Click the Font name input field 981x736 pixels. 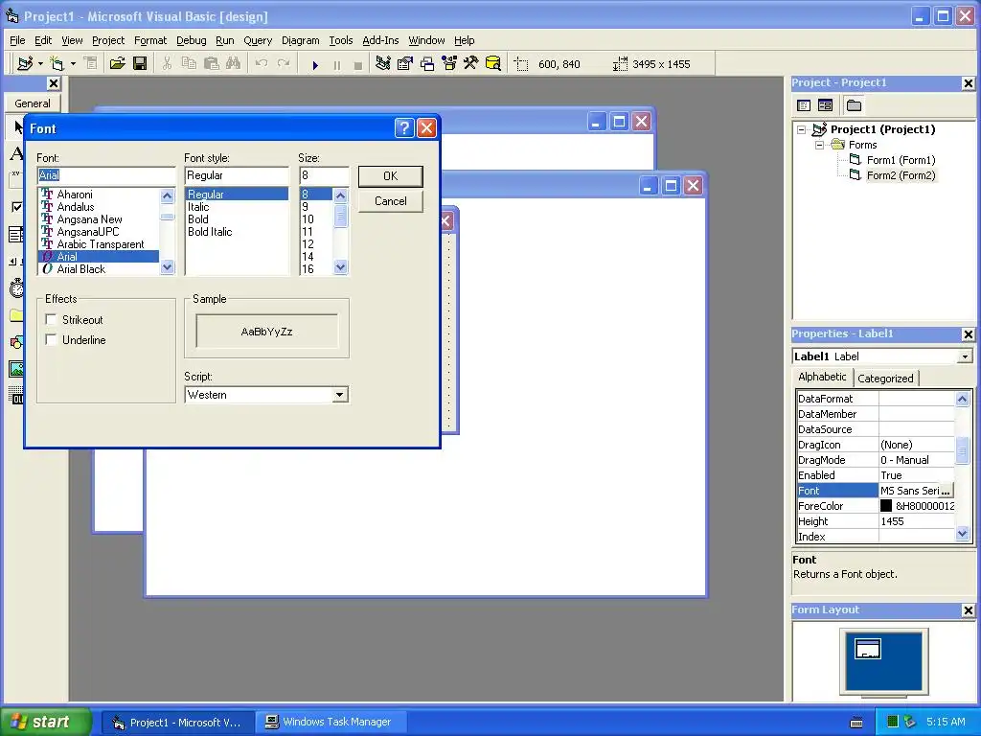[105, 175]
